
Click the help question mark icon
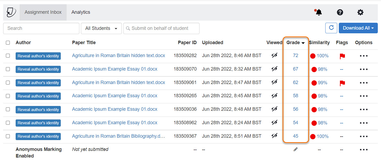pos(340,12)
